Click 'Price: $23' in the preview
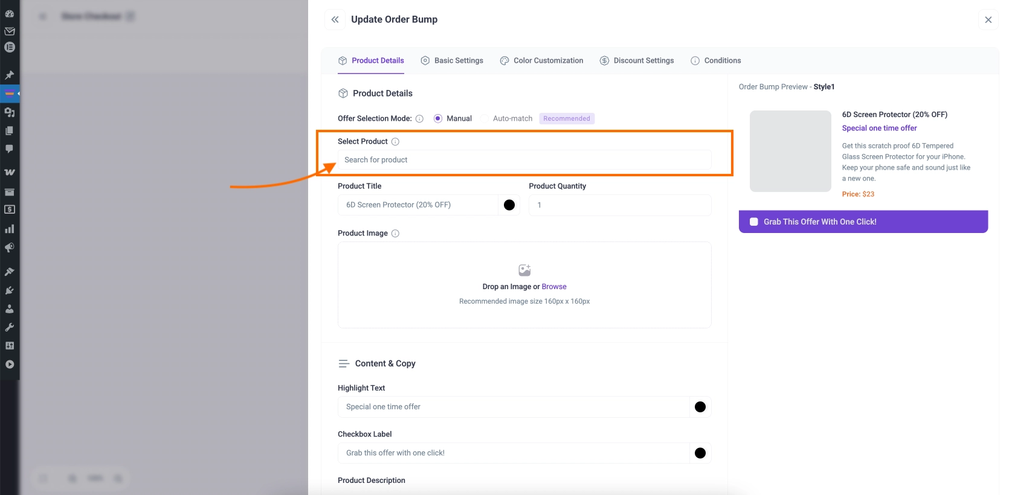1009x495 pixels. (x=858, y=194)
